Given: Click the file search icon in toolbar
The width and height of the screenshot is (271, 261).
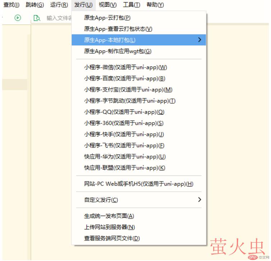Looking at the screenshot, I should [37, 18].
